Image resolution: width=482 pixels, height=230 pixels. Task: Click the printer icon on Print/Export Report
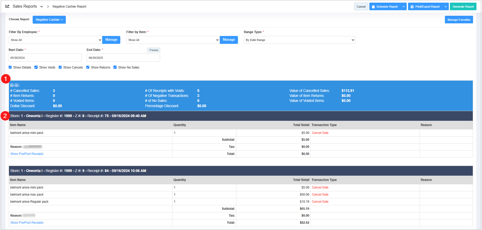(412, 7)
